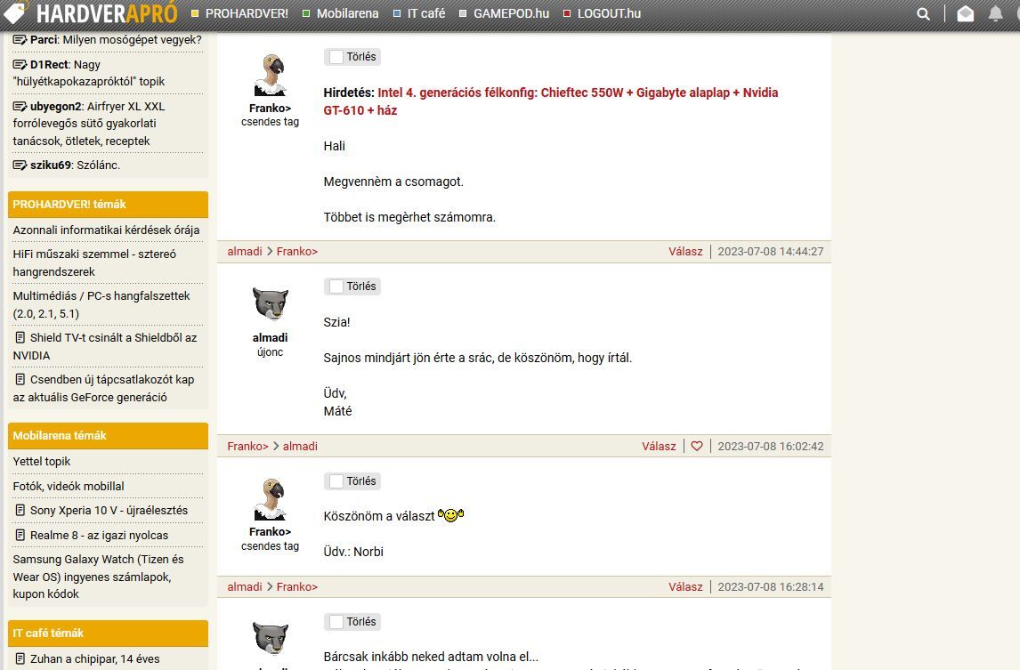The width and height of the screenshot is (1020, 670).
Task: Click article icon beside Realme 8
Action: 20,535
